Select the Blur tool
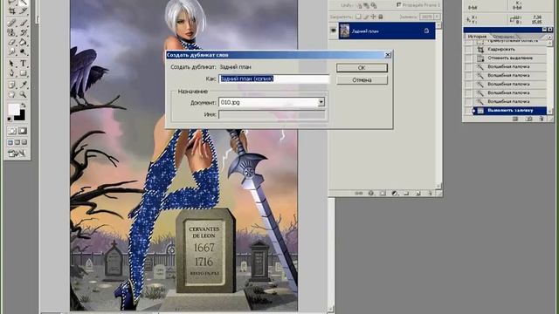Screen dimensions: 559x314 click(12, 51)
